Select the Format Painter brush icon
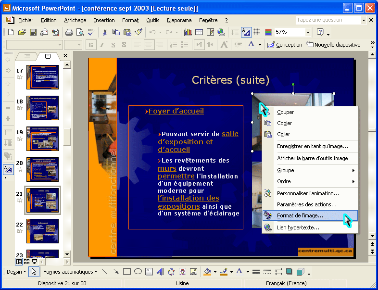The image size is (378, 290). [139, 32]
